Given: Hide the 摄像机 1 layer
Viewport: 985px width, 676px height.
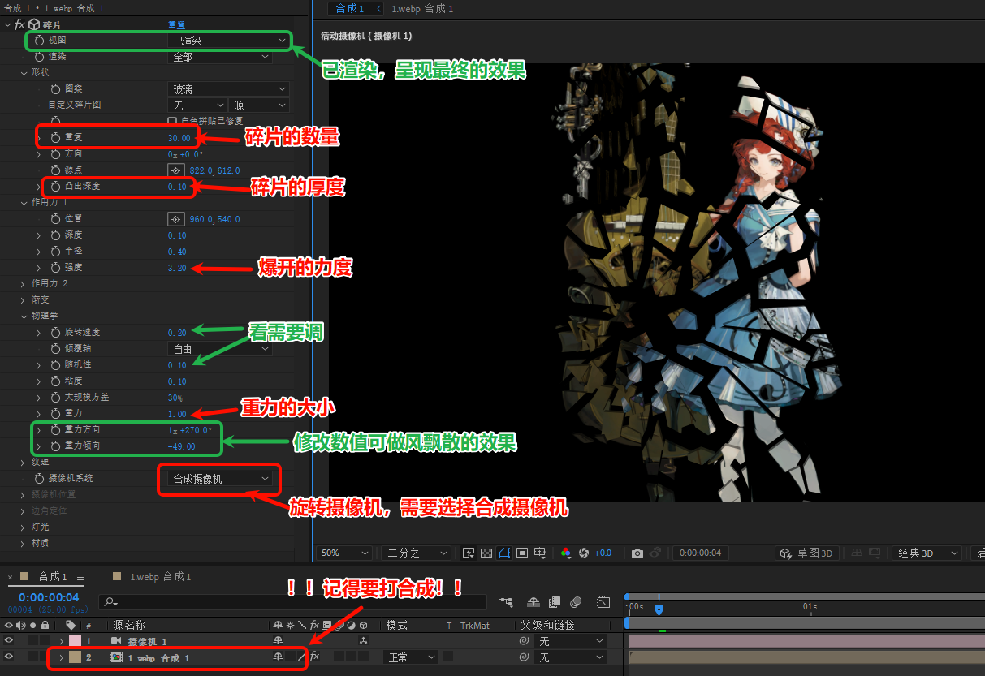Looking at the screenshot, I should (x=9, y=641).
